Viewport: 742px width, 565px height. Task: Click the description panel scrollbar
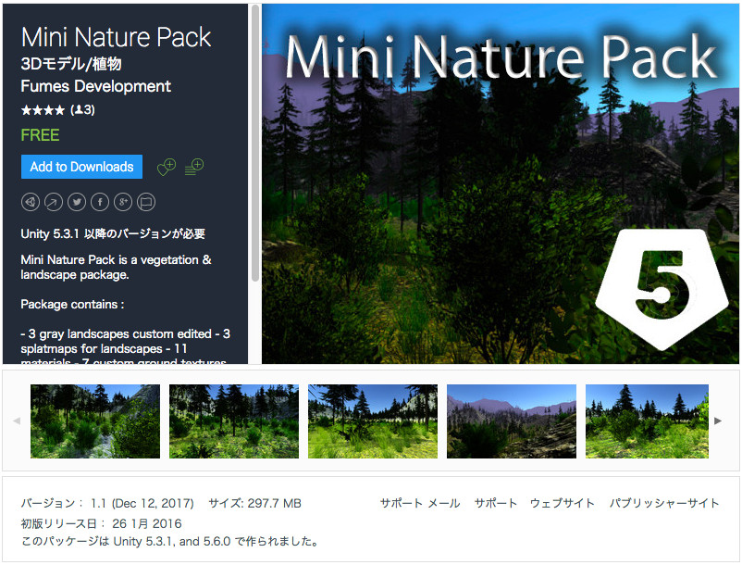point(255,142)
